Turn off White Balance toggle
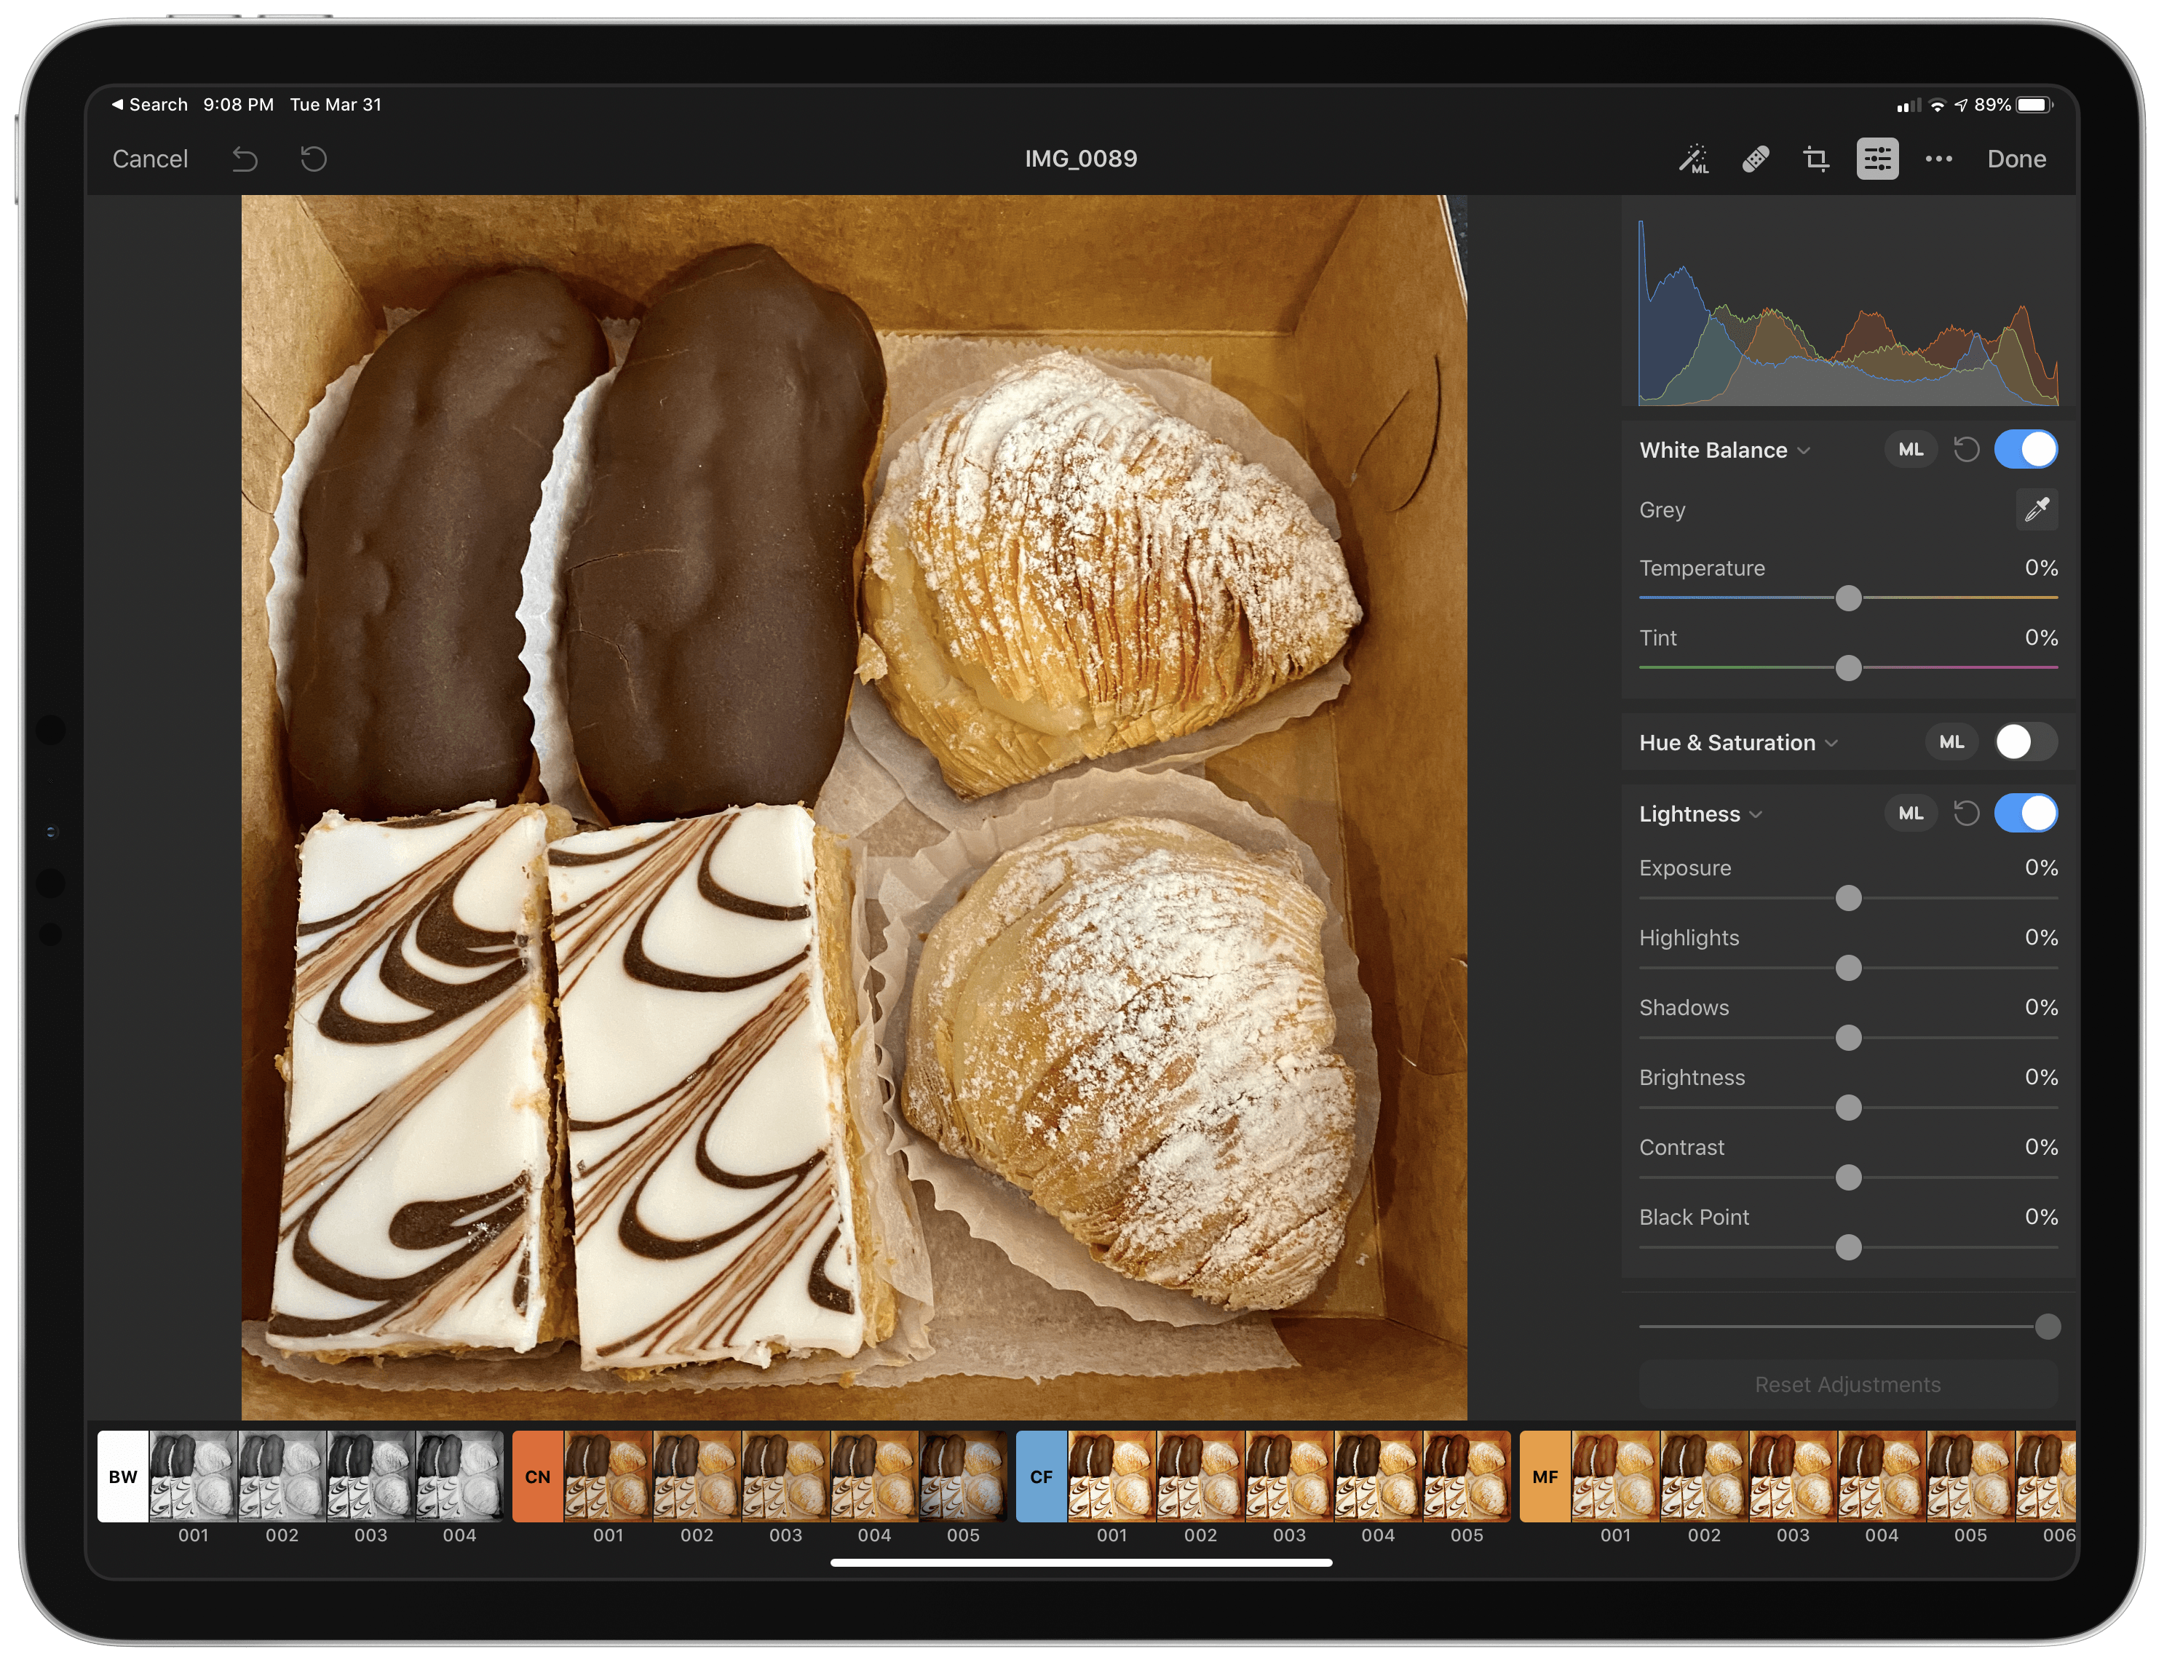Screen dimensions: 2164x1665 [2025, 450]
